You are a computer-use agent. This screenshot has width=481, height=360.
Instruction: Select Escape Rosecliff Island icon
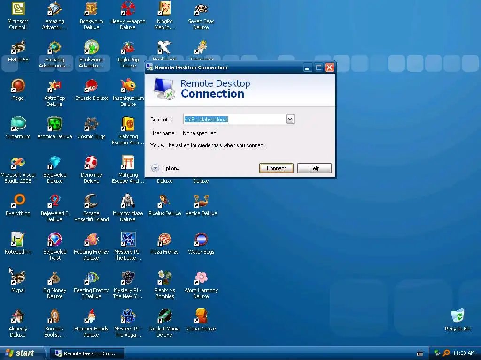point(91,201)
